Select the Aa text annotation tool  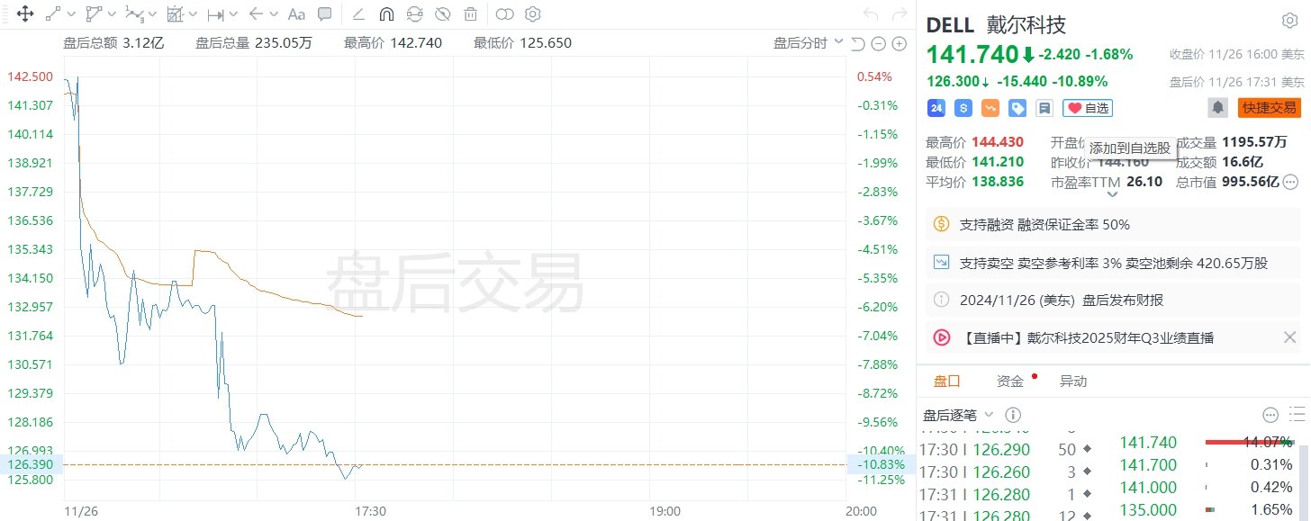tap(296, 14)
